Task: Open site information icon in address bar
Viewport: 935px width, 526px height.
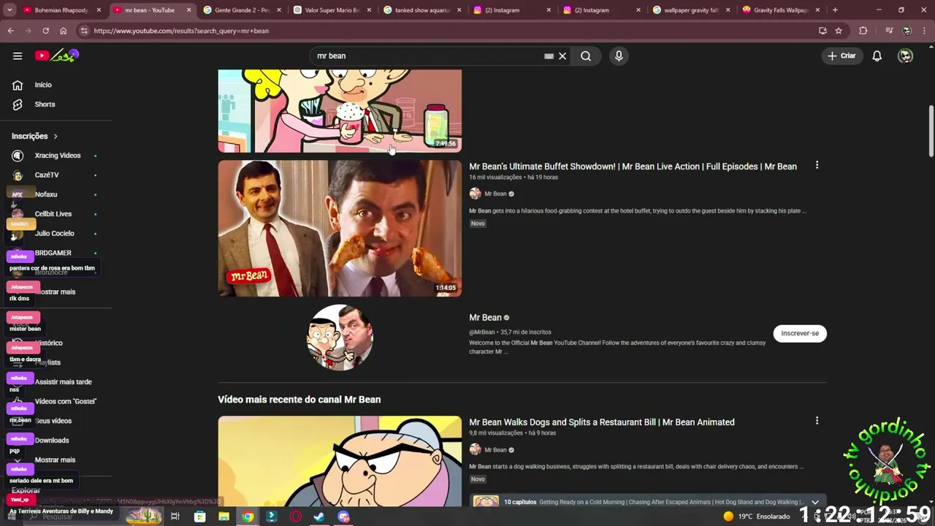Action: (x=84, y=31)
